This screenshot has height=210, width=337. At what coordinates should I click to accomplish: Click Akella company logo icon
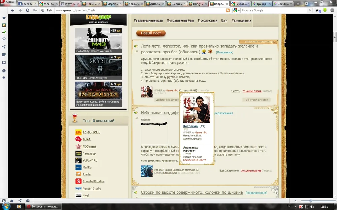click(79, 174)
